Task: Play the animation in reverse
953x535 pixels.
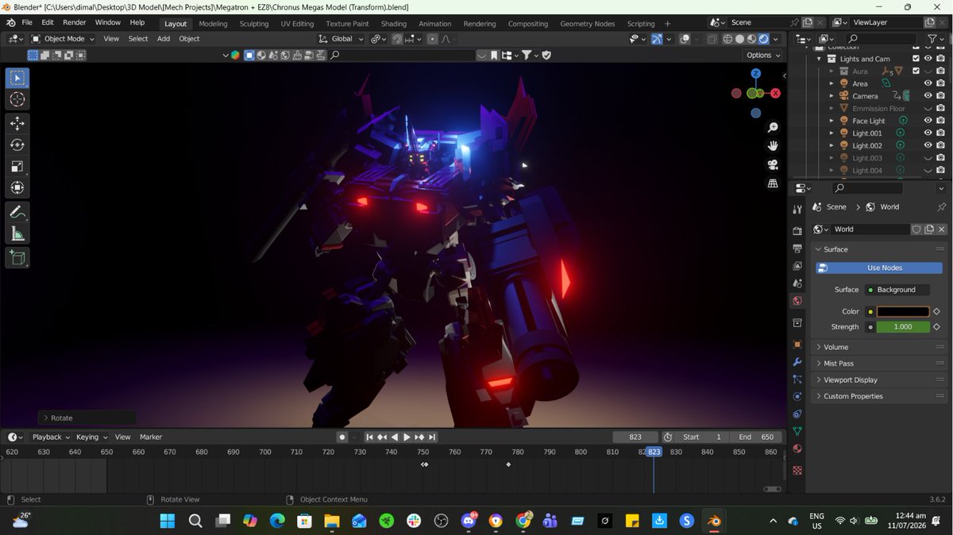Action: tap(395, 437)
